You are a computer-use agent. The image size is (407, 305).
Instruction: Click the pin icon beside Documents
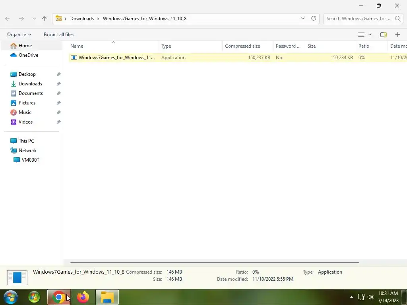(59, 93)
